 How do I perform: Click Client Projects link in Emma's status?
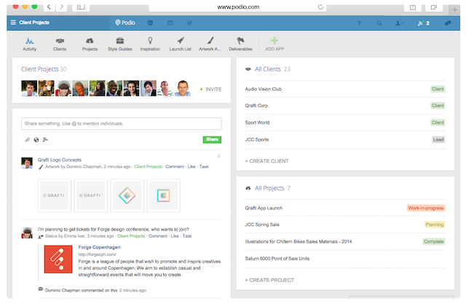point(131,236)
